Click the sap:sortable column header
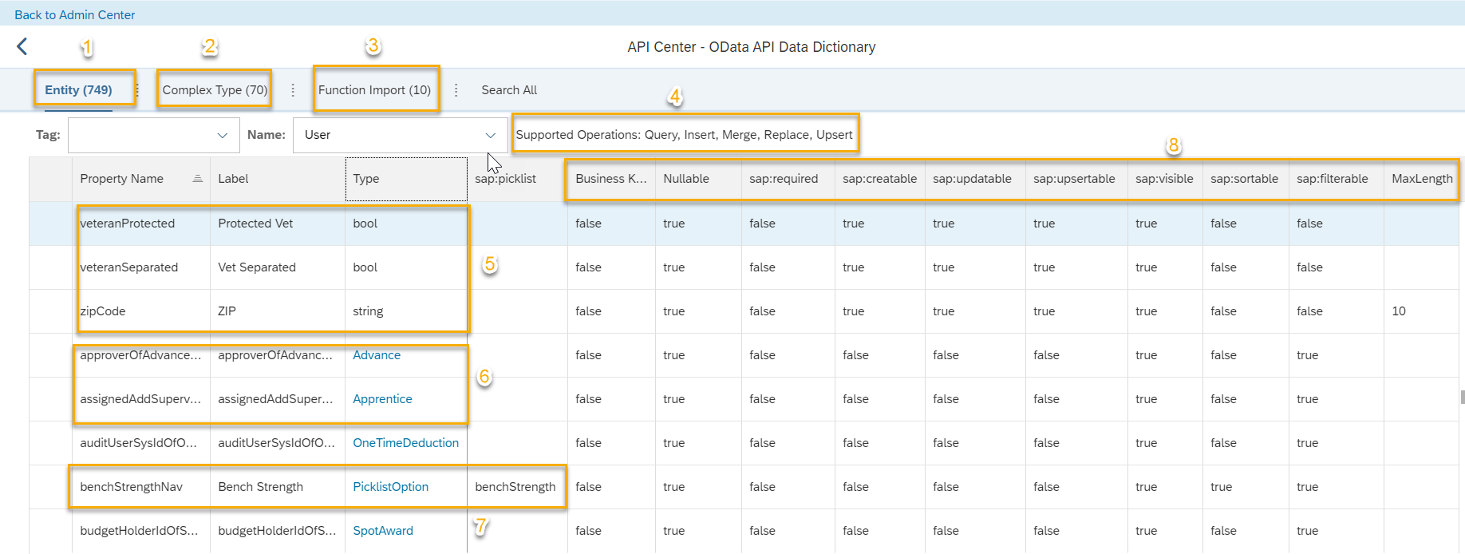Image resolution: width=1465 pixels, height=554 pixels. [1244, 179]
